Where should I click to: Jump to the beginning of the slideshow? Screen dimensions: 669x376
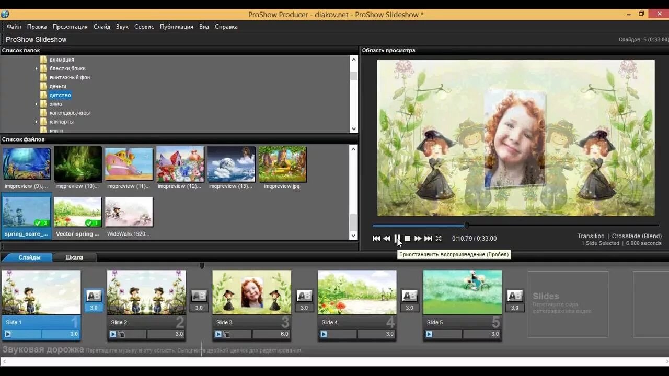pyautogui.click(x=376, y=239)
